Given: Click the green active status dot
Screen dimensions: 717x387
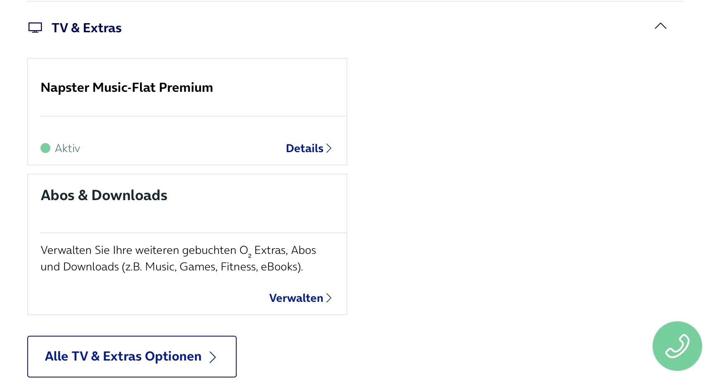Looking at the screenshot, I should (45, 148).
